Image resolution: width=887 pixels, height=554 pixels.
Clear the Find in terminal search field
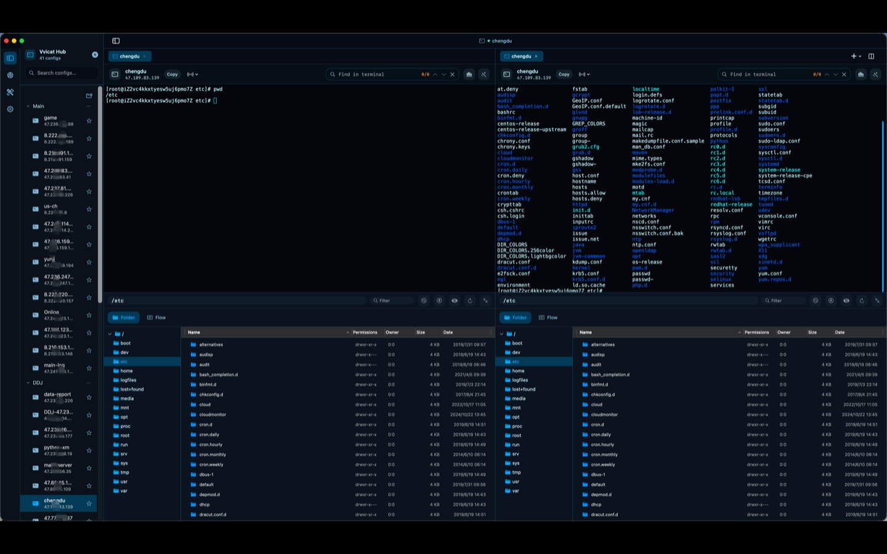[x=452, y=74]
